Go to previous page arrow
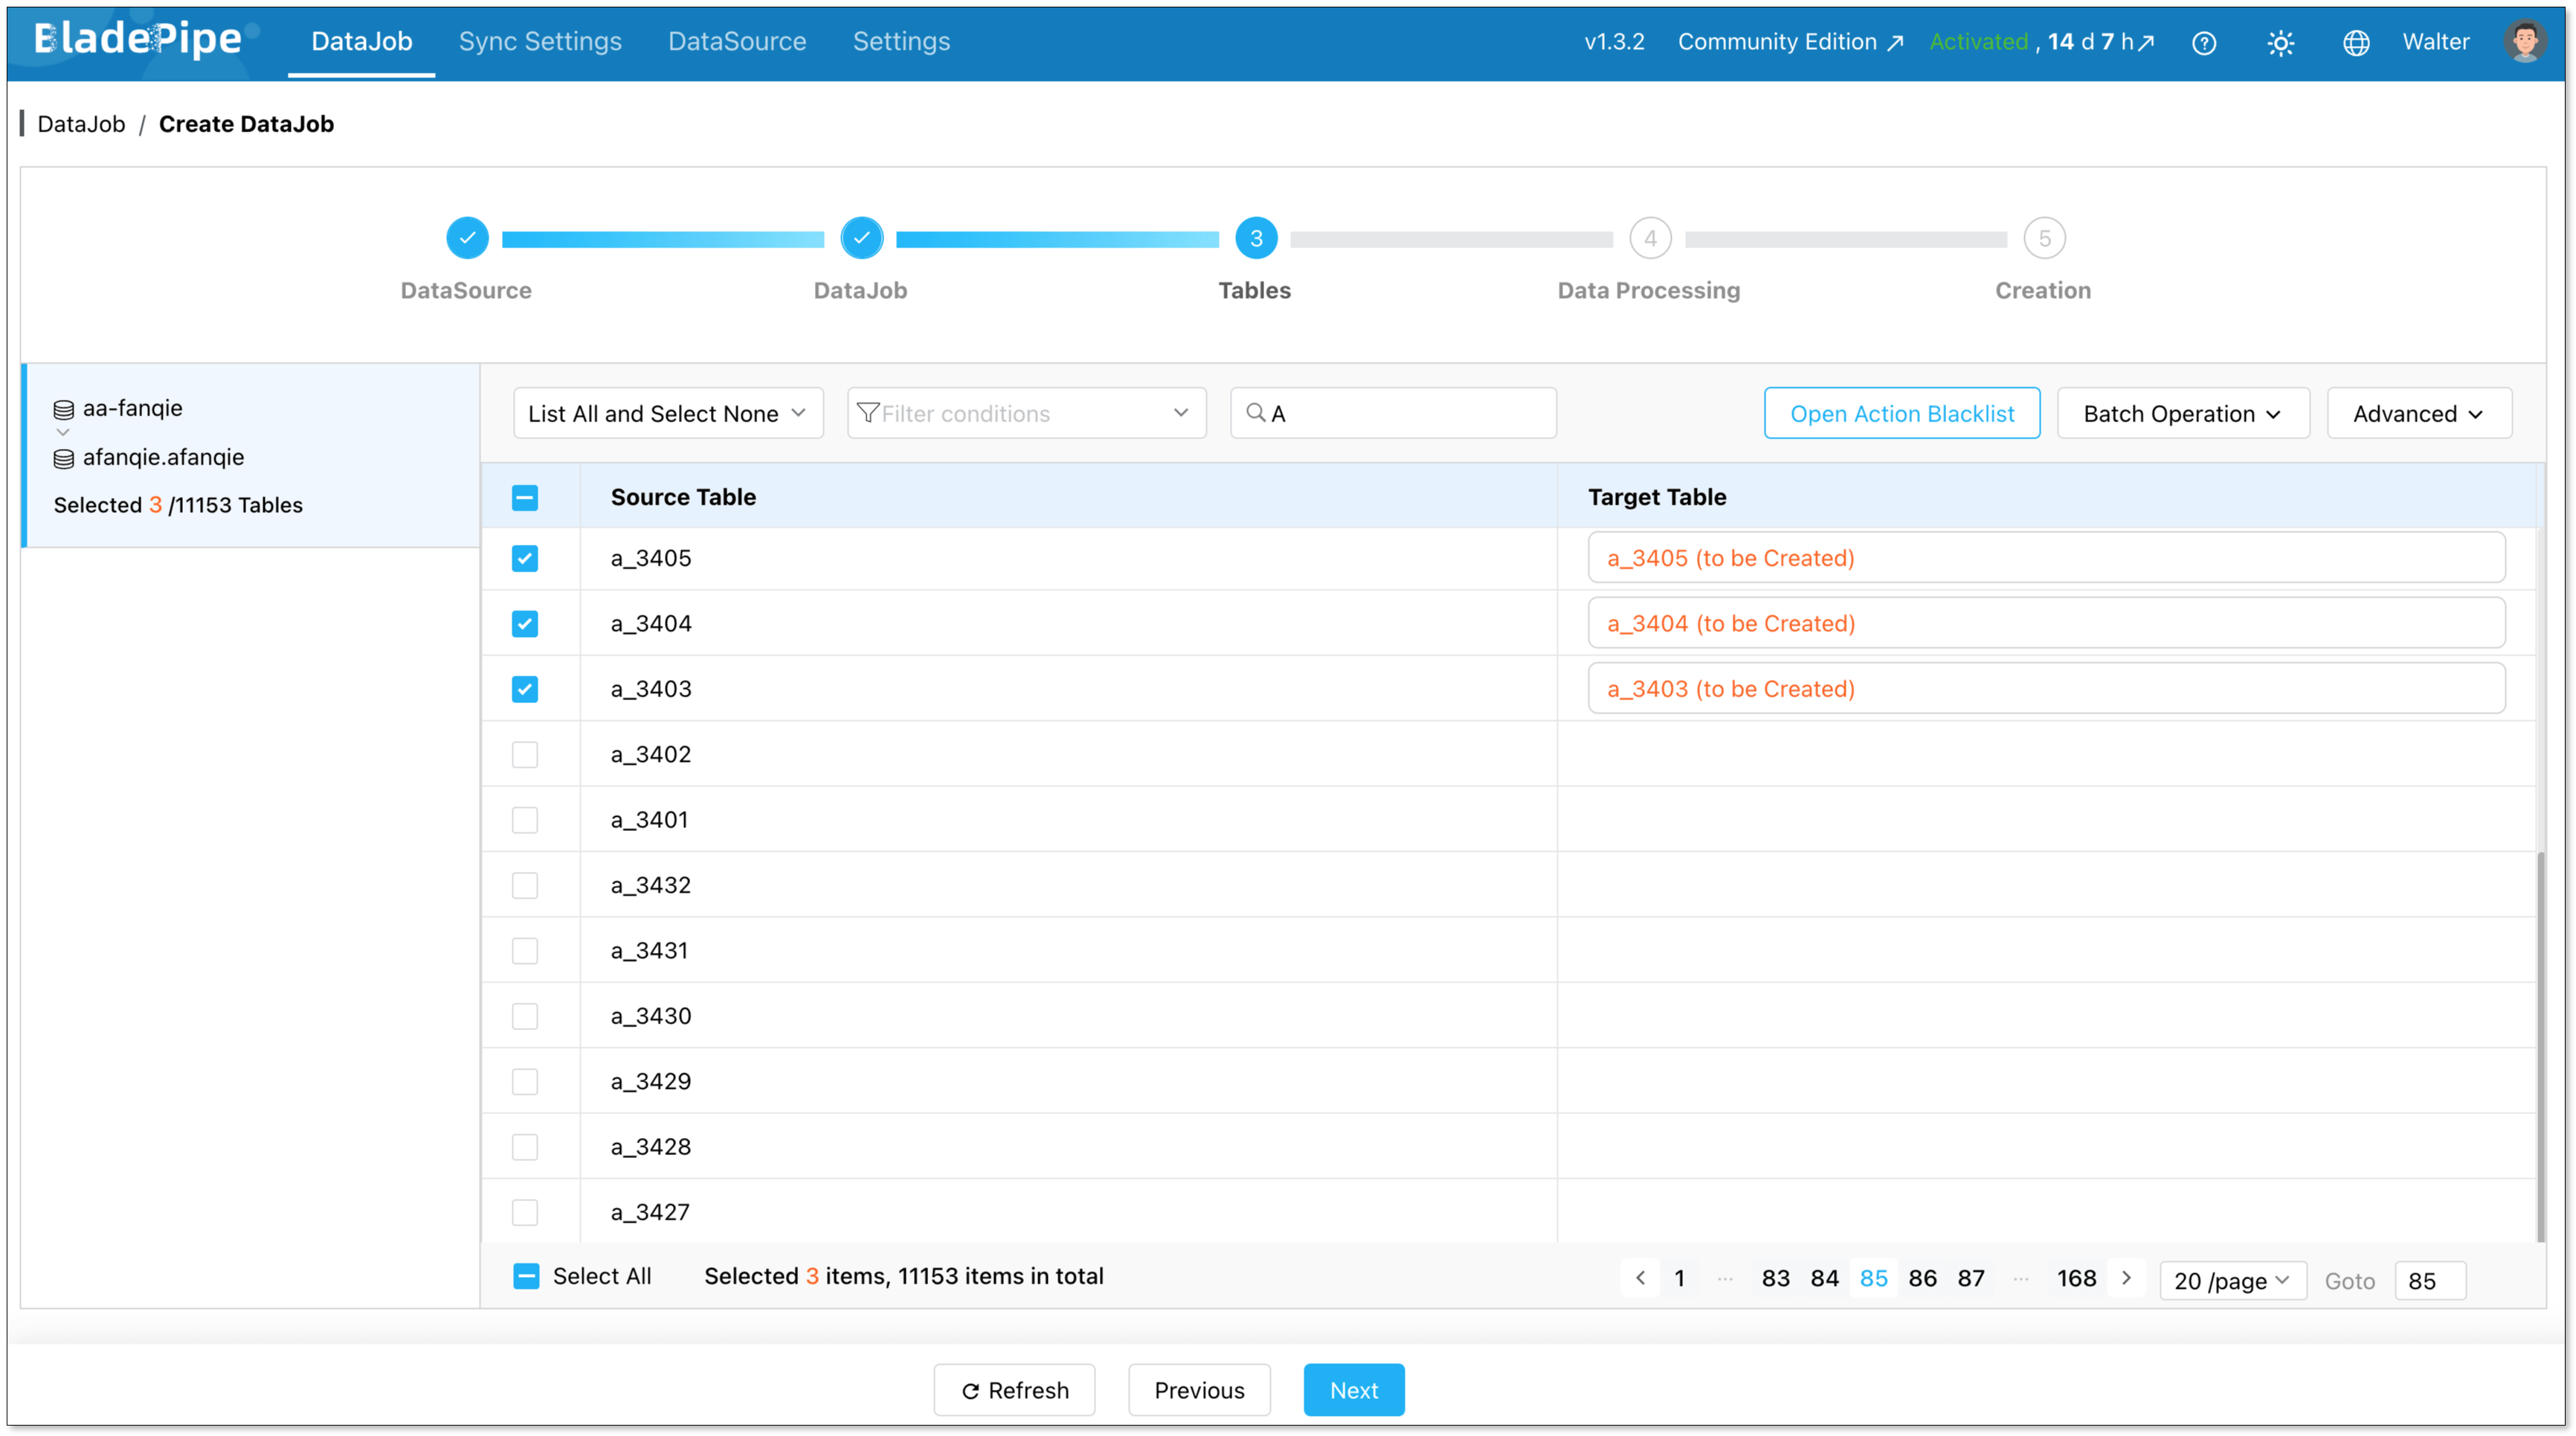The image size is (2576, 1436). click(x=1640, y=1278)
